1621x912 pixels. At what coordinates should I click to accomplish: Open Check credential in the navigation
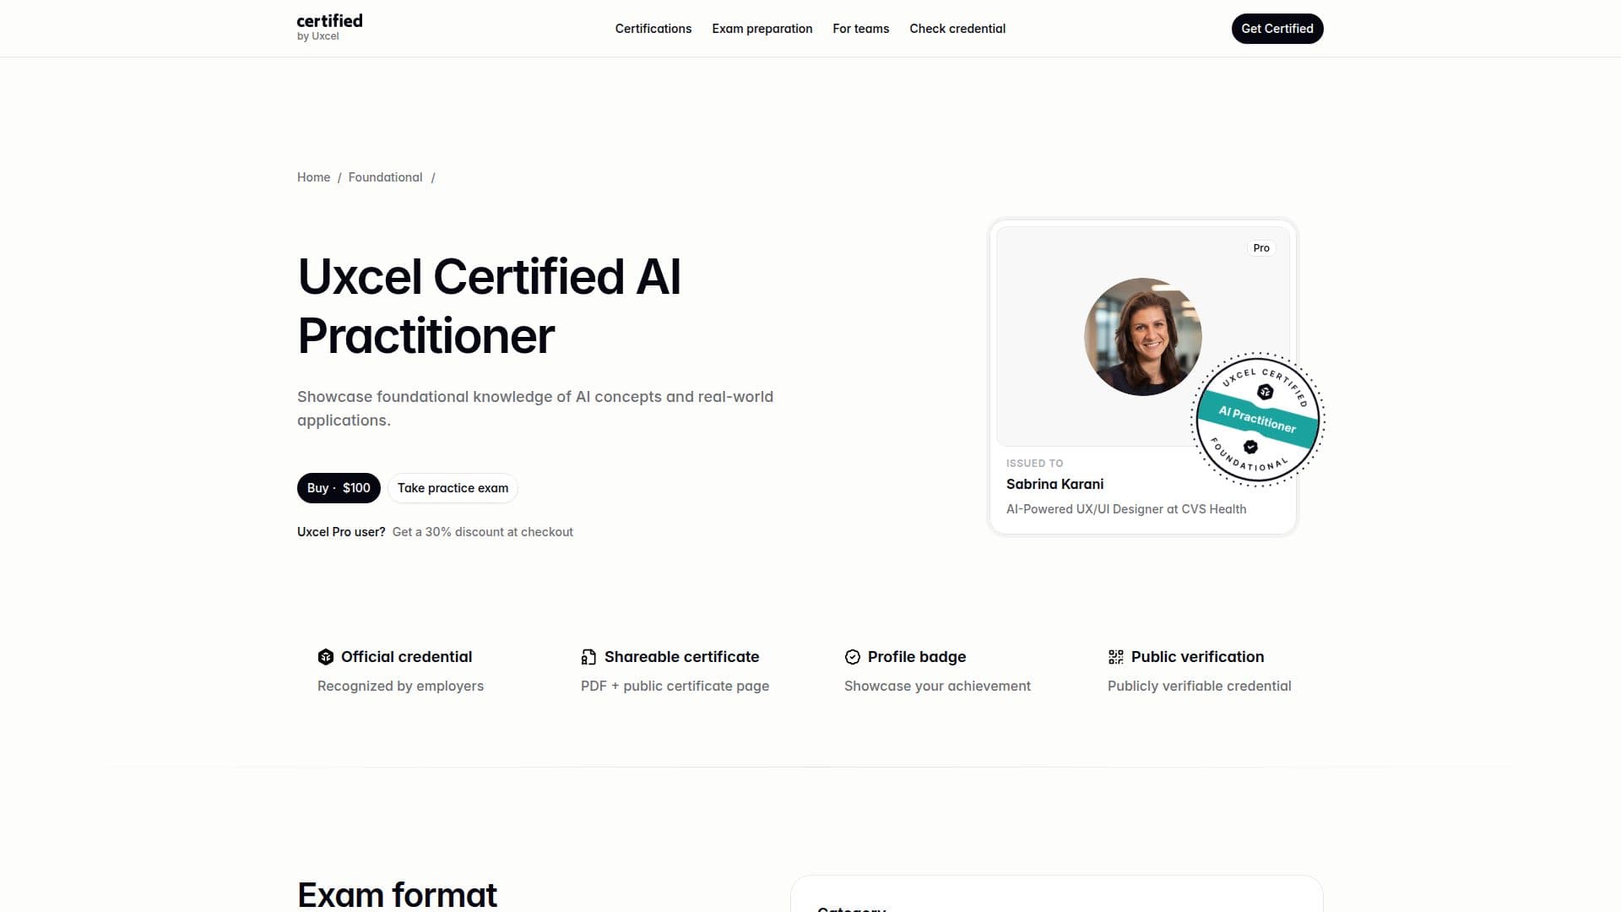[957, 29]
